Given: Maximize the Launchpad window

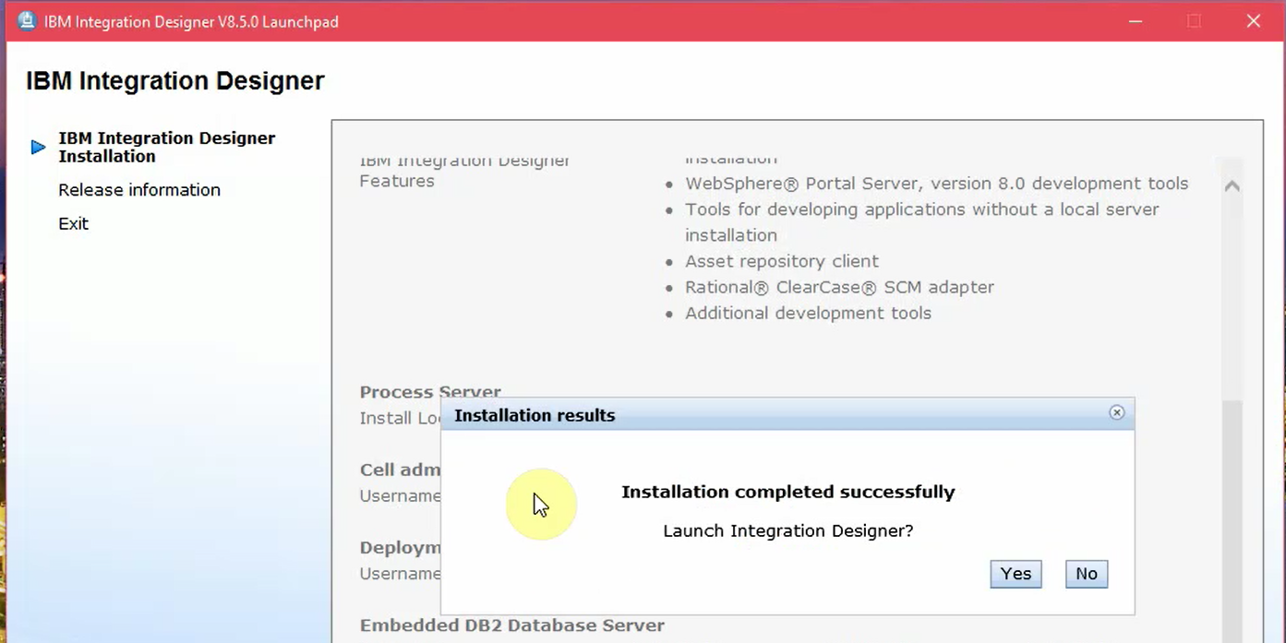Looking at the screenshot, I should point(1194,20).
